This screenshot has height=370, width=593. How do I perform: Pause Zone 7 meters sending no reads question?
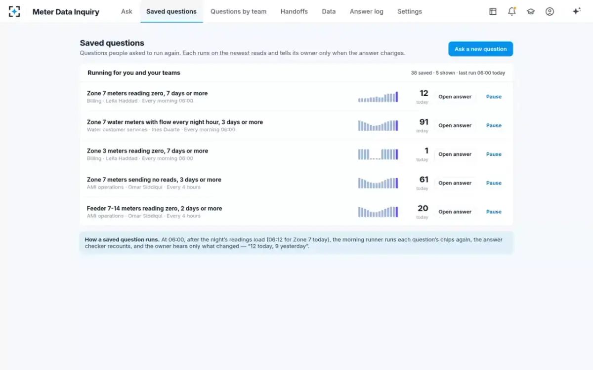pos(494,183)
